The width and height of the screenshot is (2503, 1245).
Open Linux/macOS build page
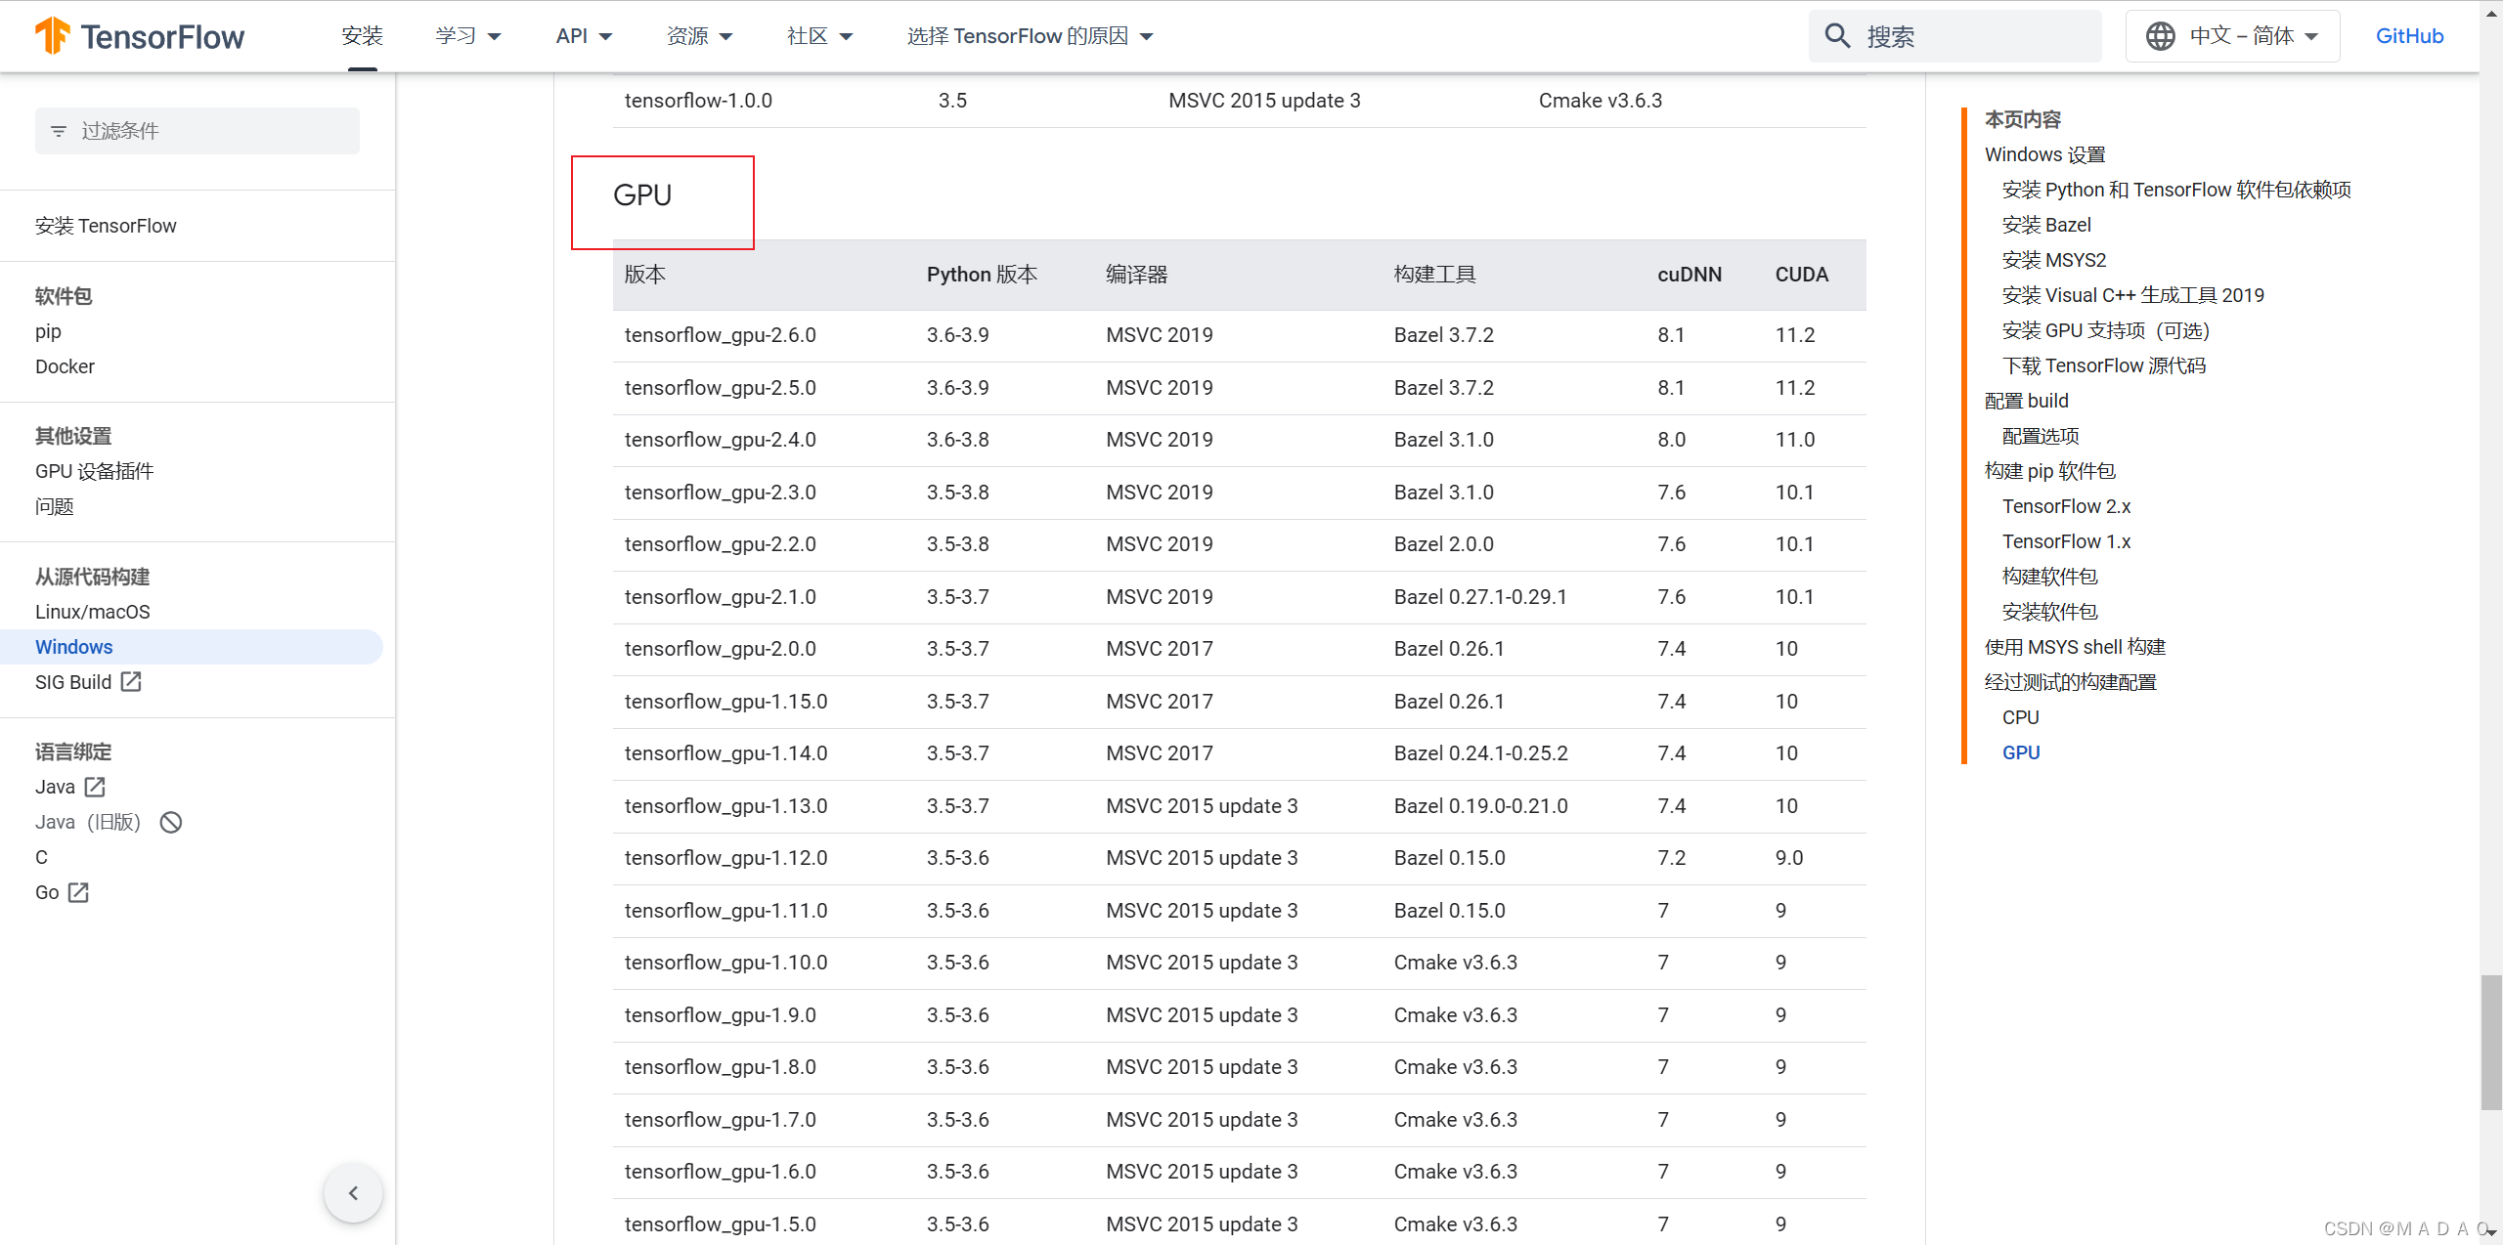[x=93, y=612]
